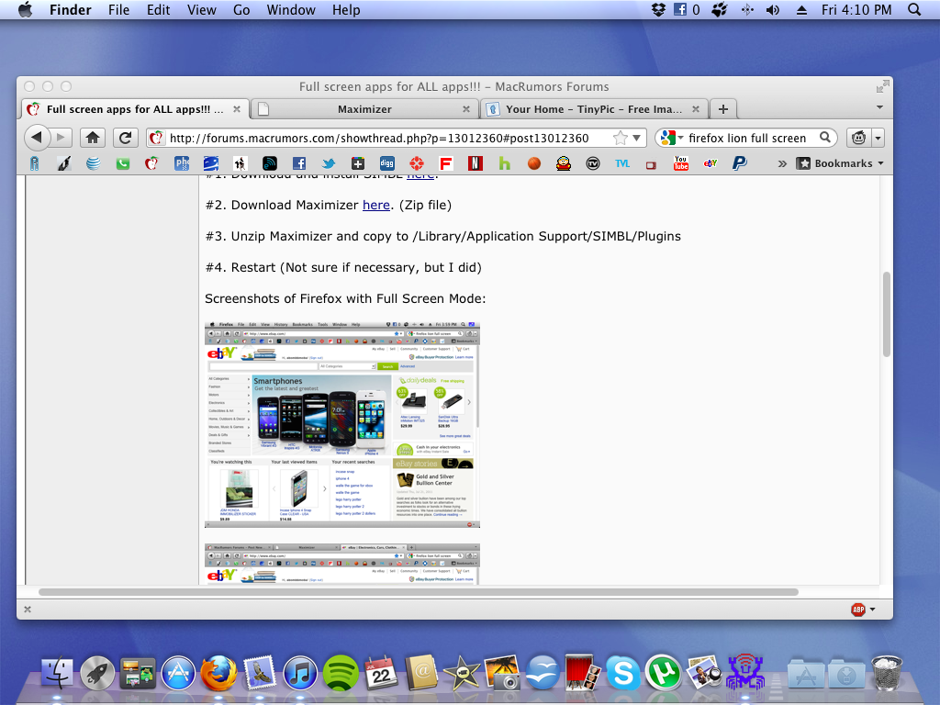
Task: Open the php bookmark icon
Action: coord(181,163)
